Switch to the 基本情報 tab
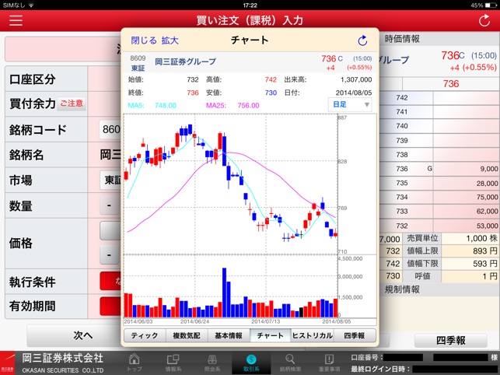 229,335
